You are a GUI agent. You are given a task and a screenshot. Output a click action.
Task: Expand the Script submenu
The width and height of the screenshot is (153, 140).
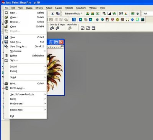[25, 77]
